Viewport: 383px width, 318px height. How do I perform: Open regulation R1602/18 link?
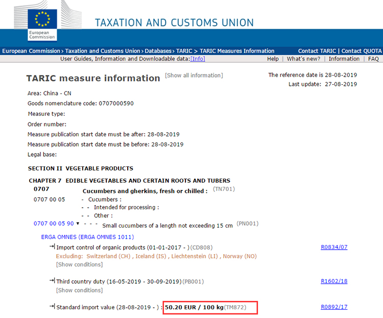tap(334, 281)
